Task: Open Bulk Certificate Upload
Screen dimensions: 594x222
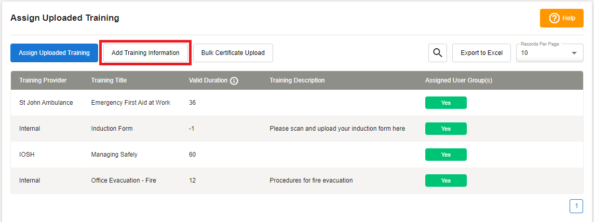Action: 233,52
